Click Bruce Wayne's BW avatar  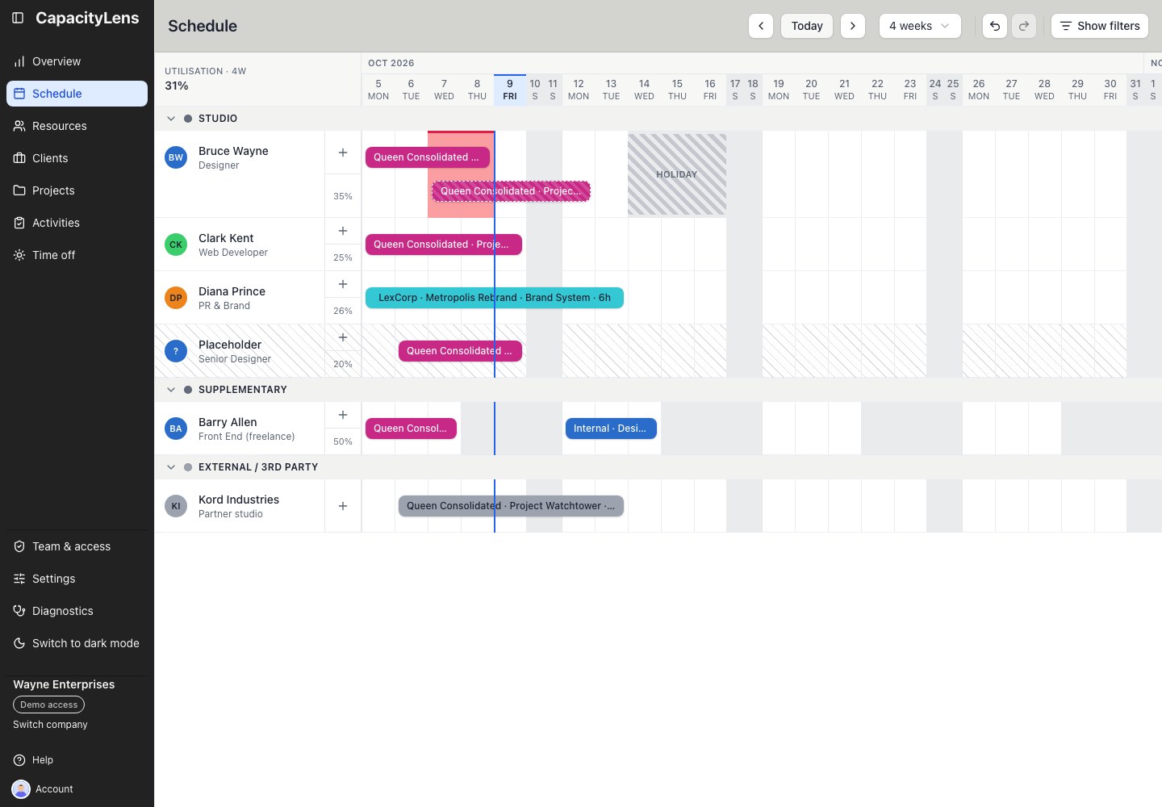tap(176, 157)
